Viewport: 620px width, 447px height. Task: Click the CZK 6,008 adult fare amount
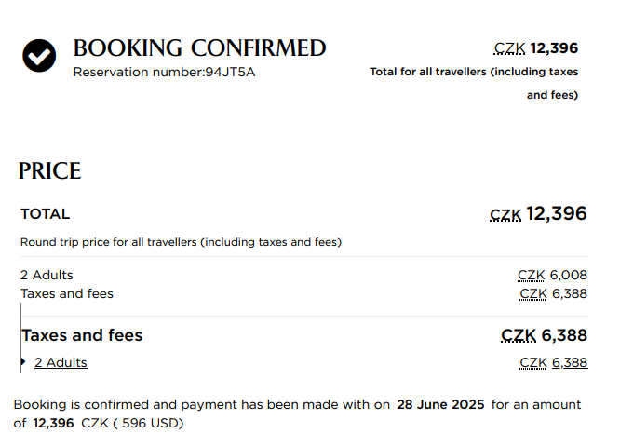(552, 275)
